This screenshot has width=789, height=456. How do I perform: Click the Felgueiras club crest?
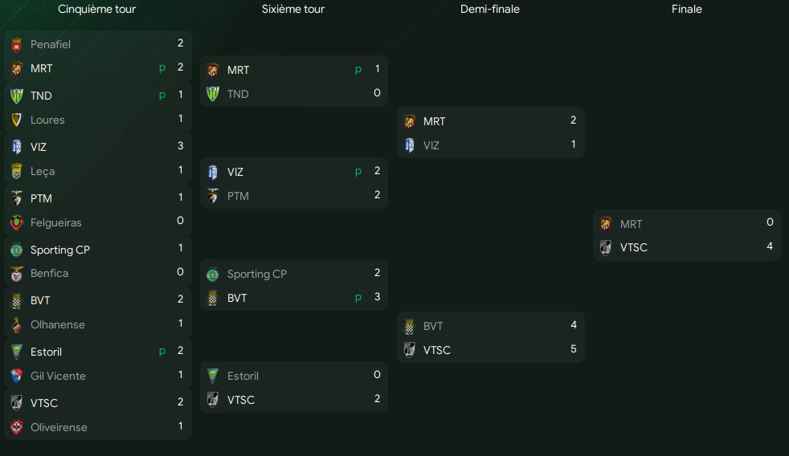click(x=16, y=222)
